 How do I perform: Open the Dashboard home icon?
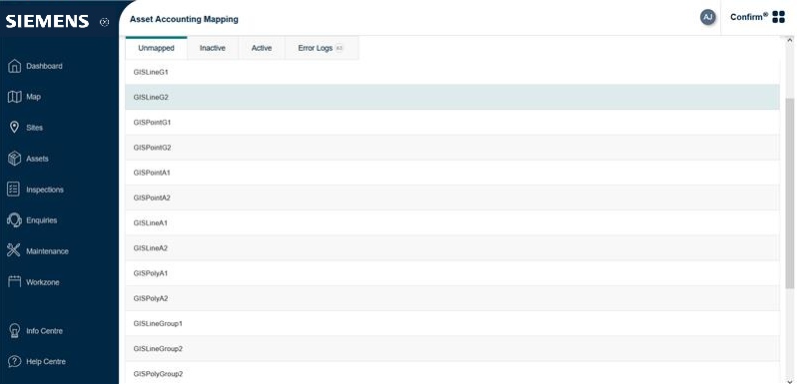tap(15, 66)
